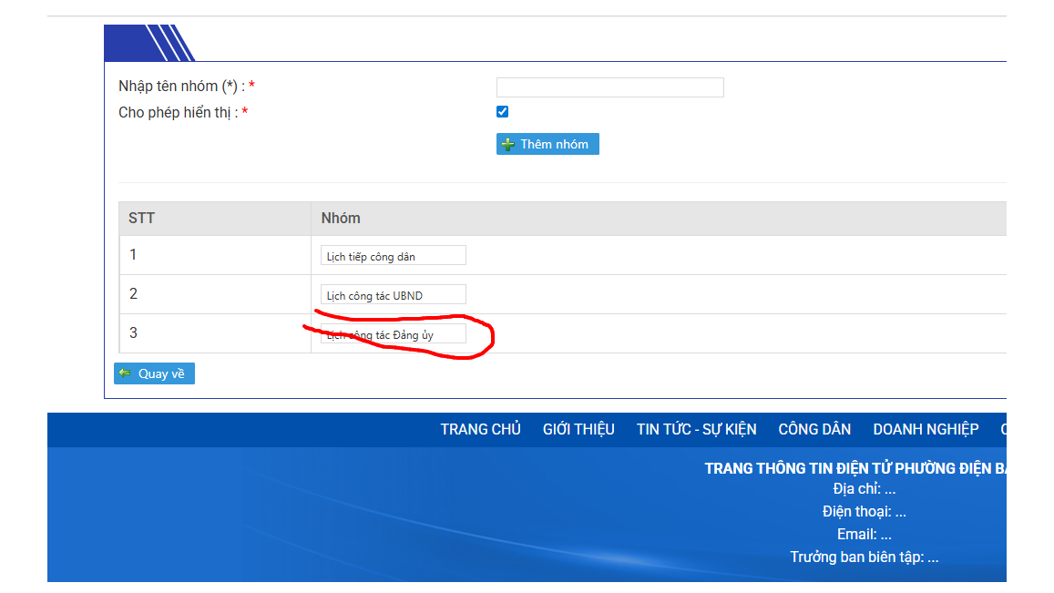
Task: Click the Cho phép hiển thị label
Action: [178, 113]
